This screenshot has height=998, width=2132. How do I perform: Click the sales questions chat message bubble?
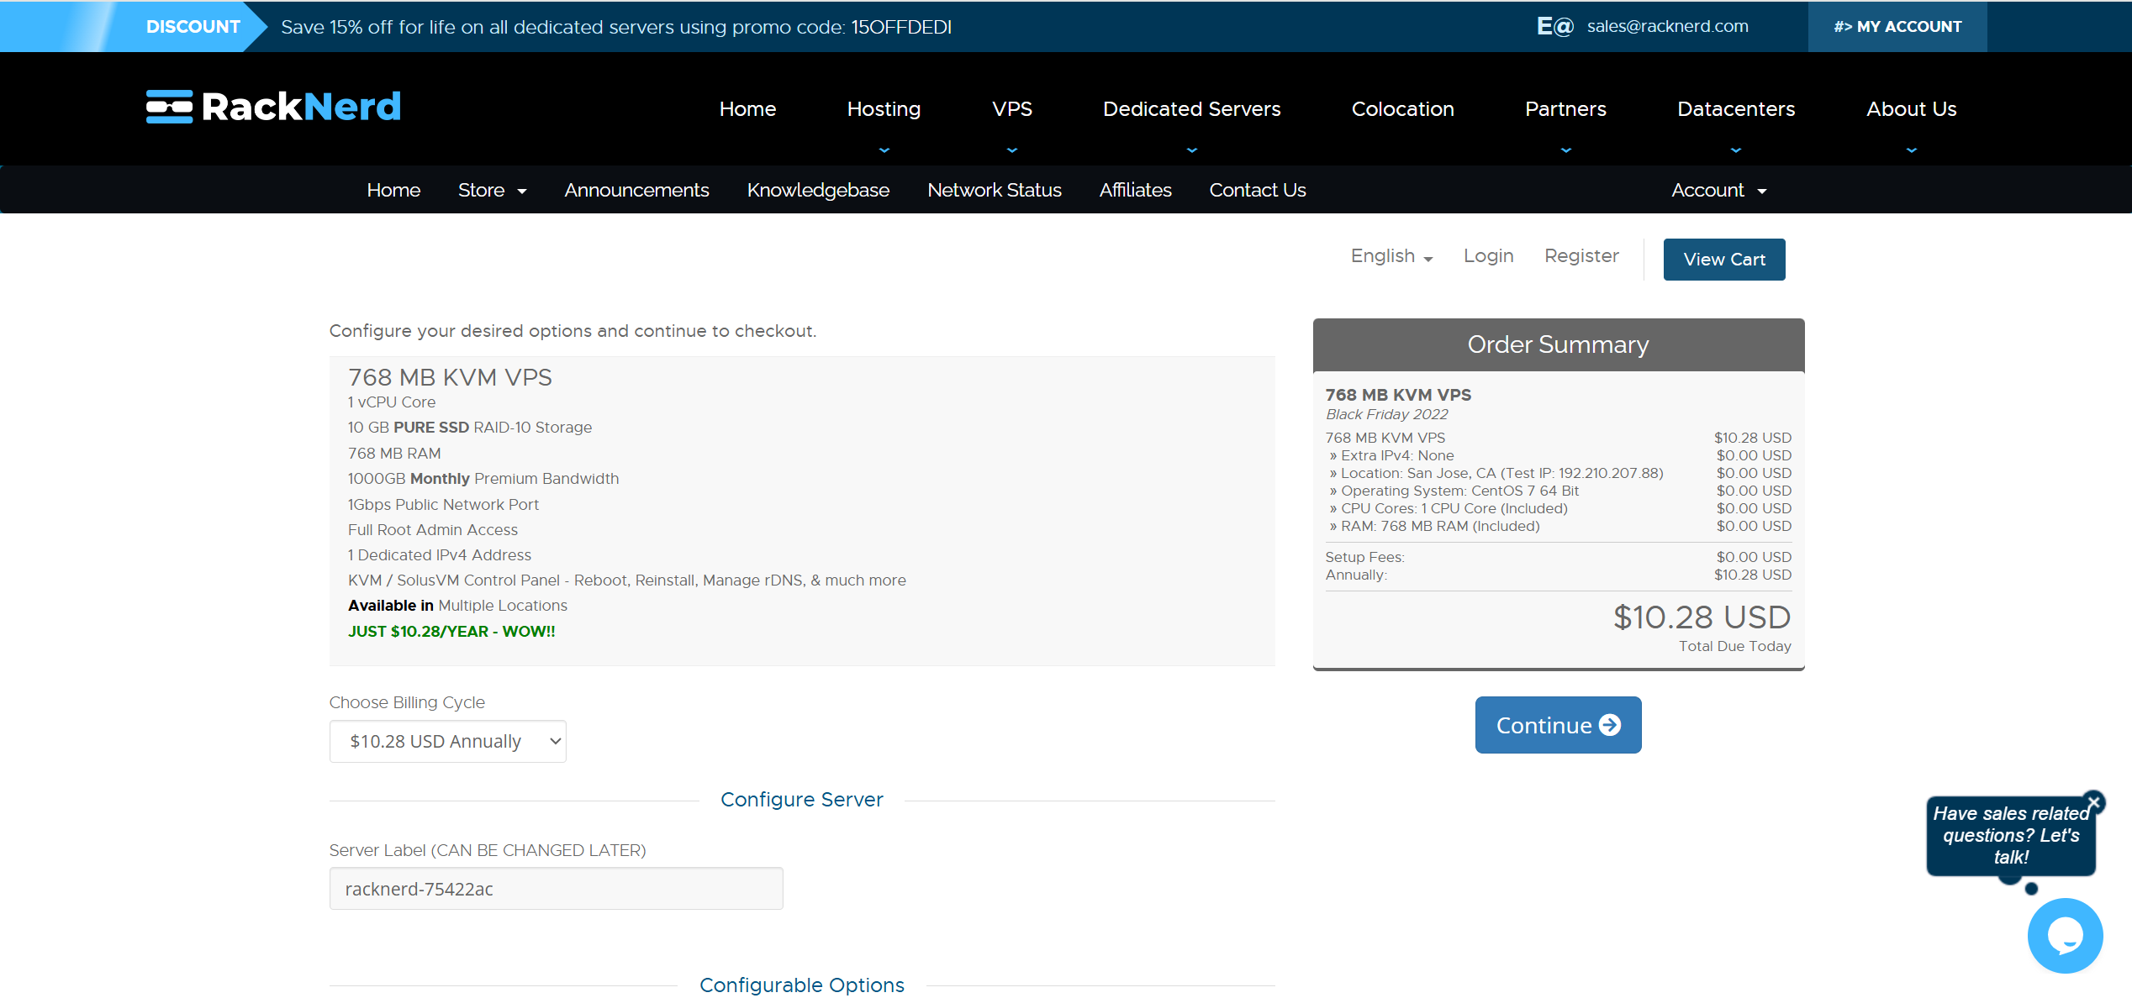click(x=2010, y=836)
